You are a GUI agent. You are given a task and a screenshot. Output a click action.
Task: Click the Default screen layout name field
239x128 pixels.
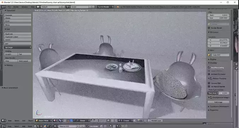coord(50,7)
